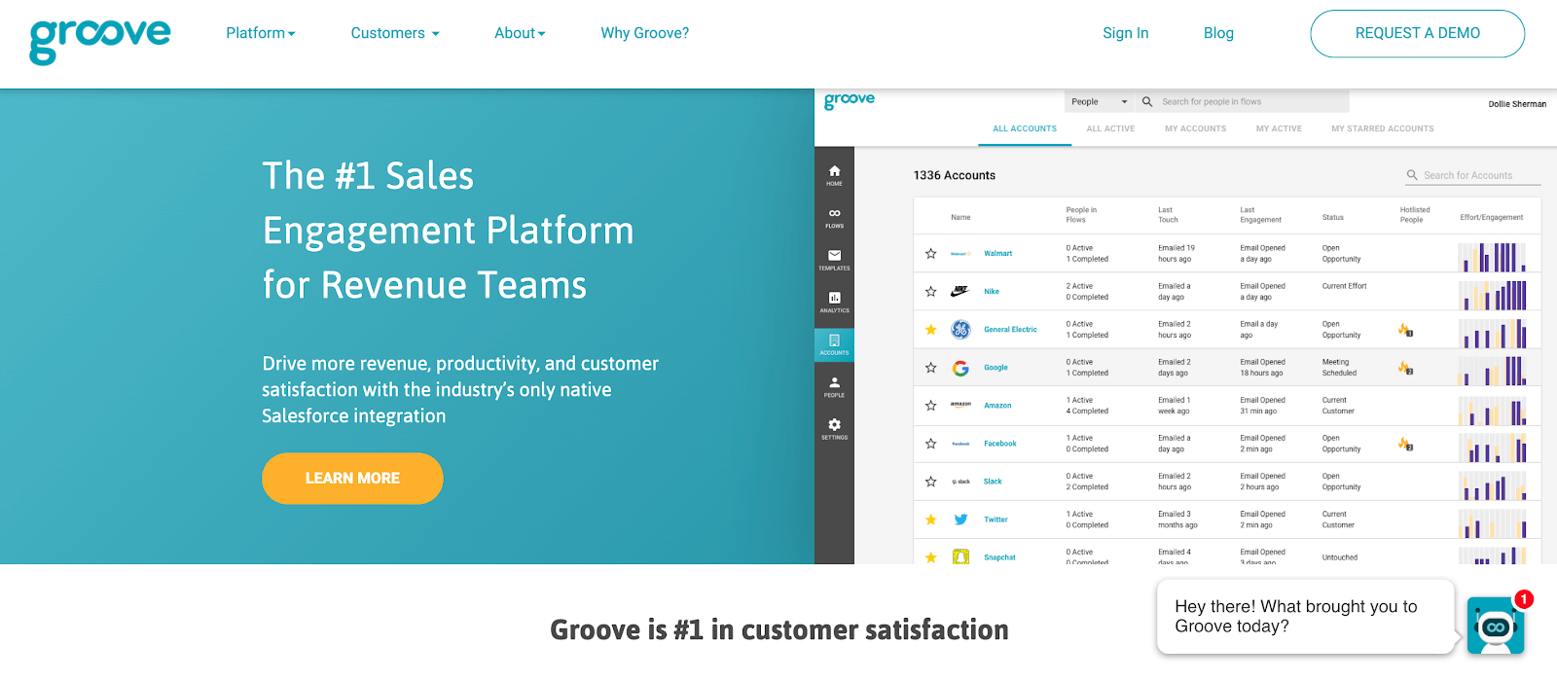Click hotlisted flame icon in Facebook row

[x=1405, y=444]
